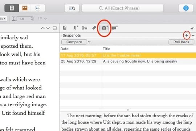Click the All (Exact Phrase) search field
Screen dimensions: 196x131
tap(122, 8)
